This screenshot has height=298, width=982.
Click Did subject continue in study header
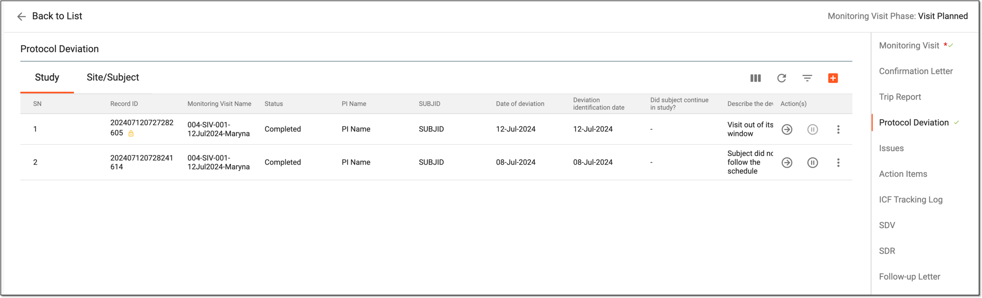(x=679, y=104)
